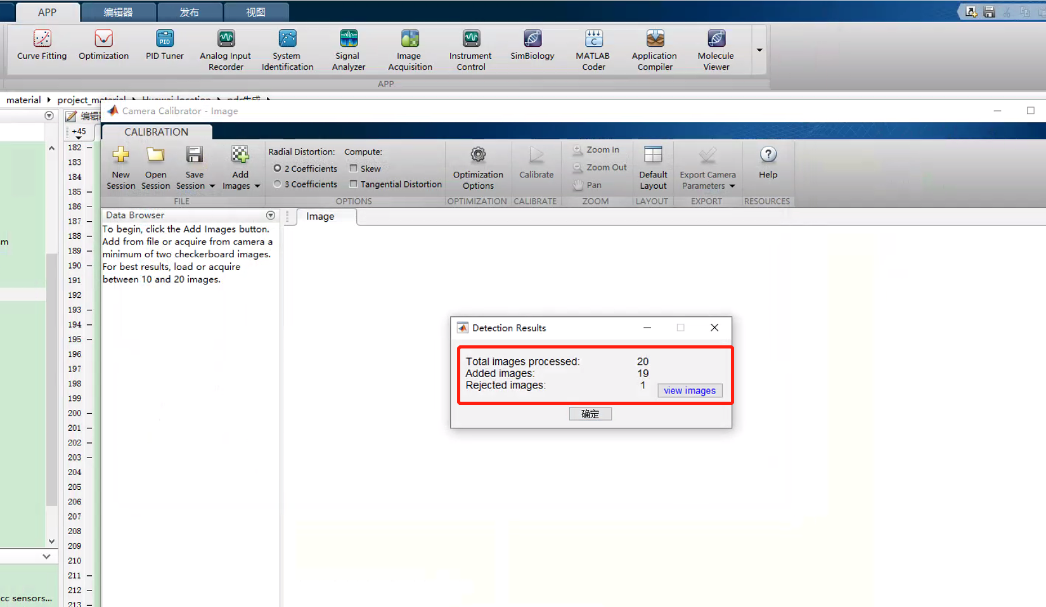Open Save Session dropdown arrow
Screen dimensions: 1046x607
(x=212, y=186)
